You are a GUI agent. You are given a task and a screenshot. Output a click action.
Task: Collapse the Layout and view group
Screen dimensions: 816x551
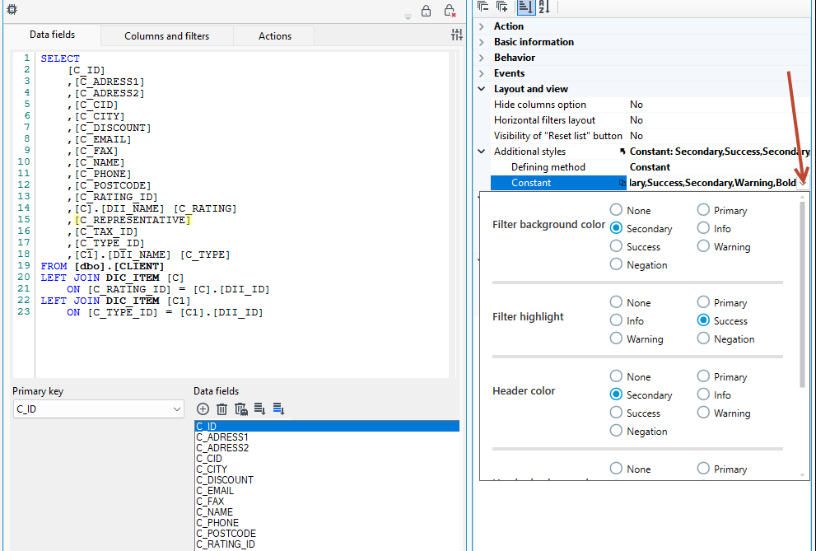[482, 88]
